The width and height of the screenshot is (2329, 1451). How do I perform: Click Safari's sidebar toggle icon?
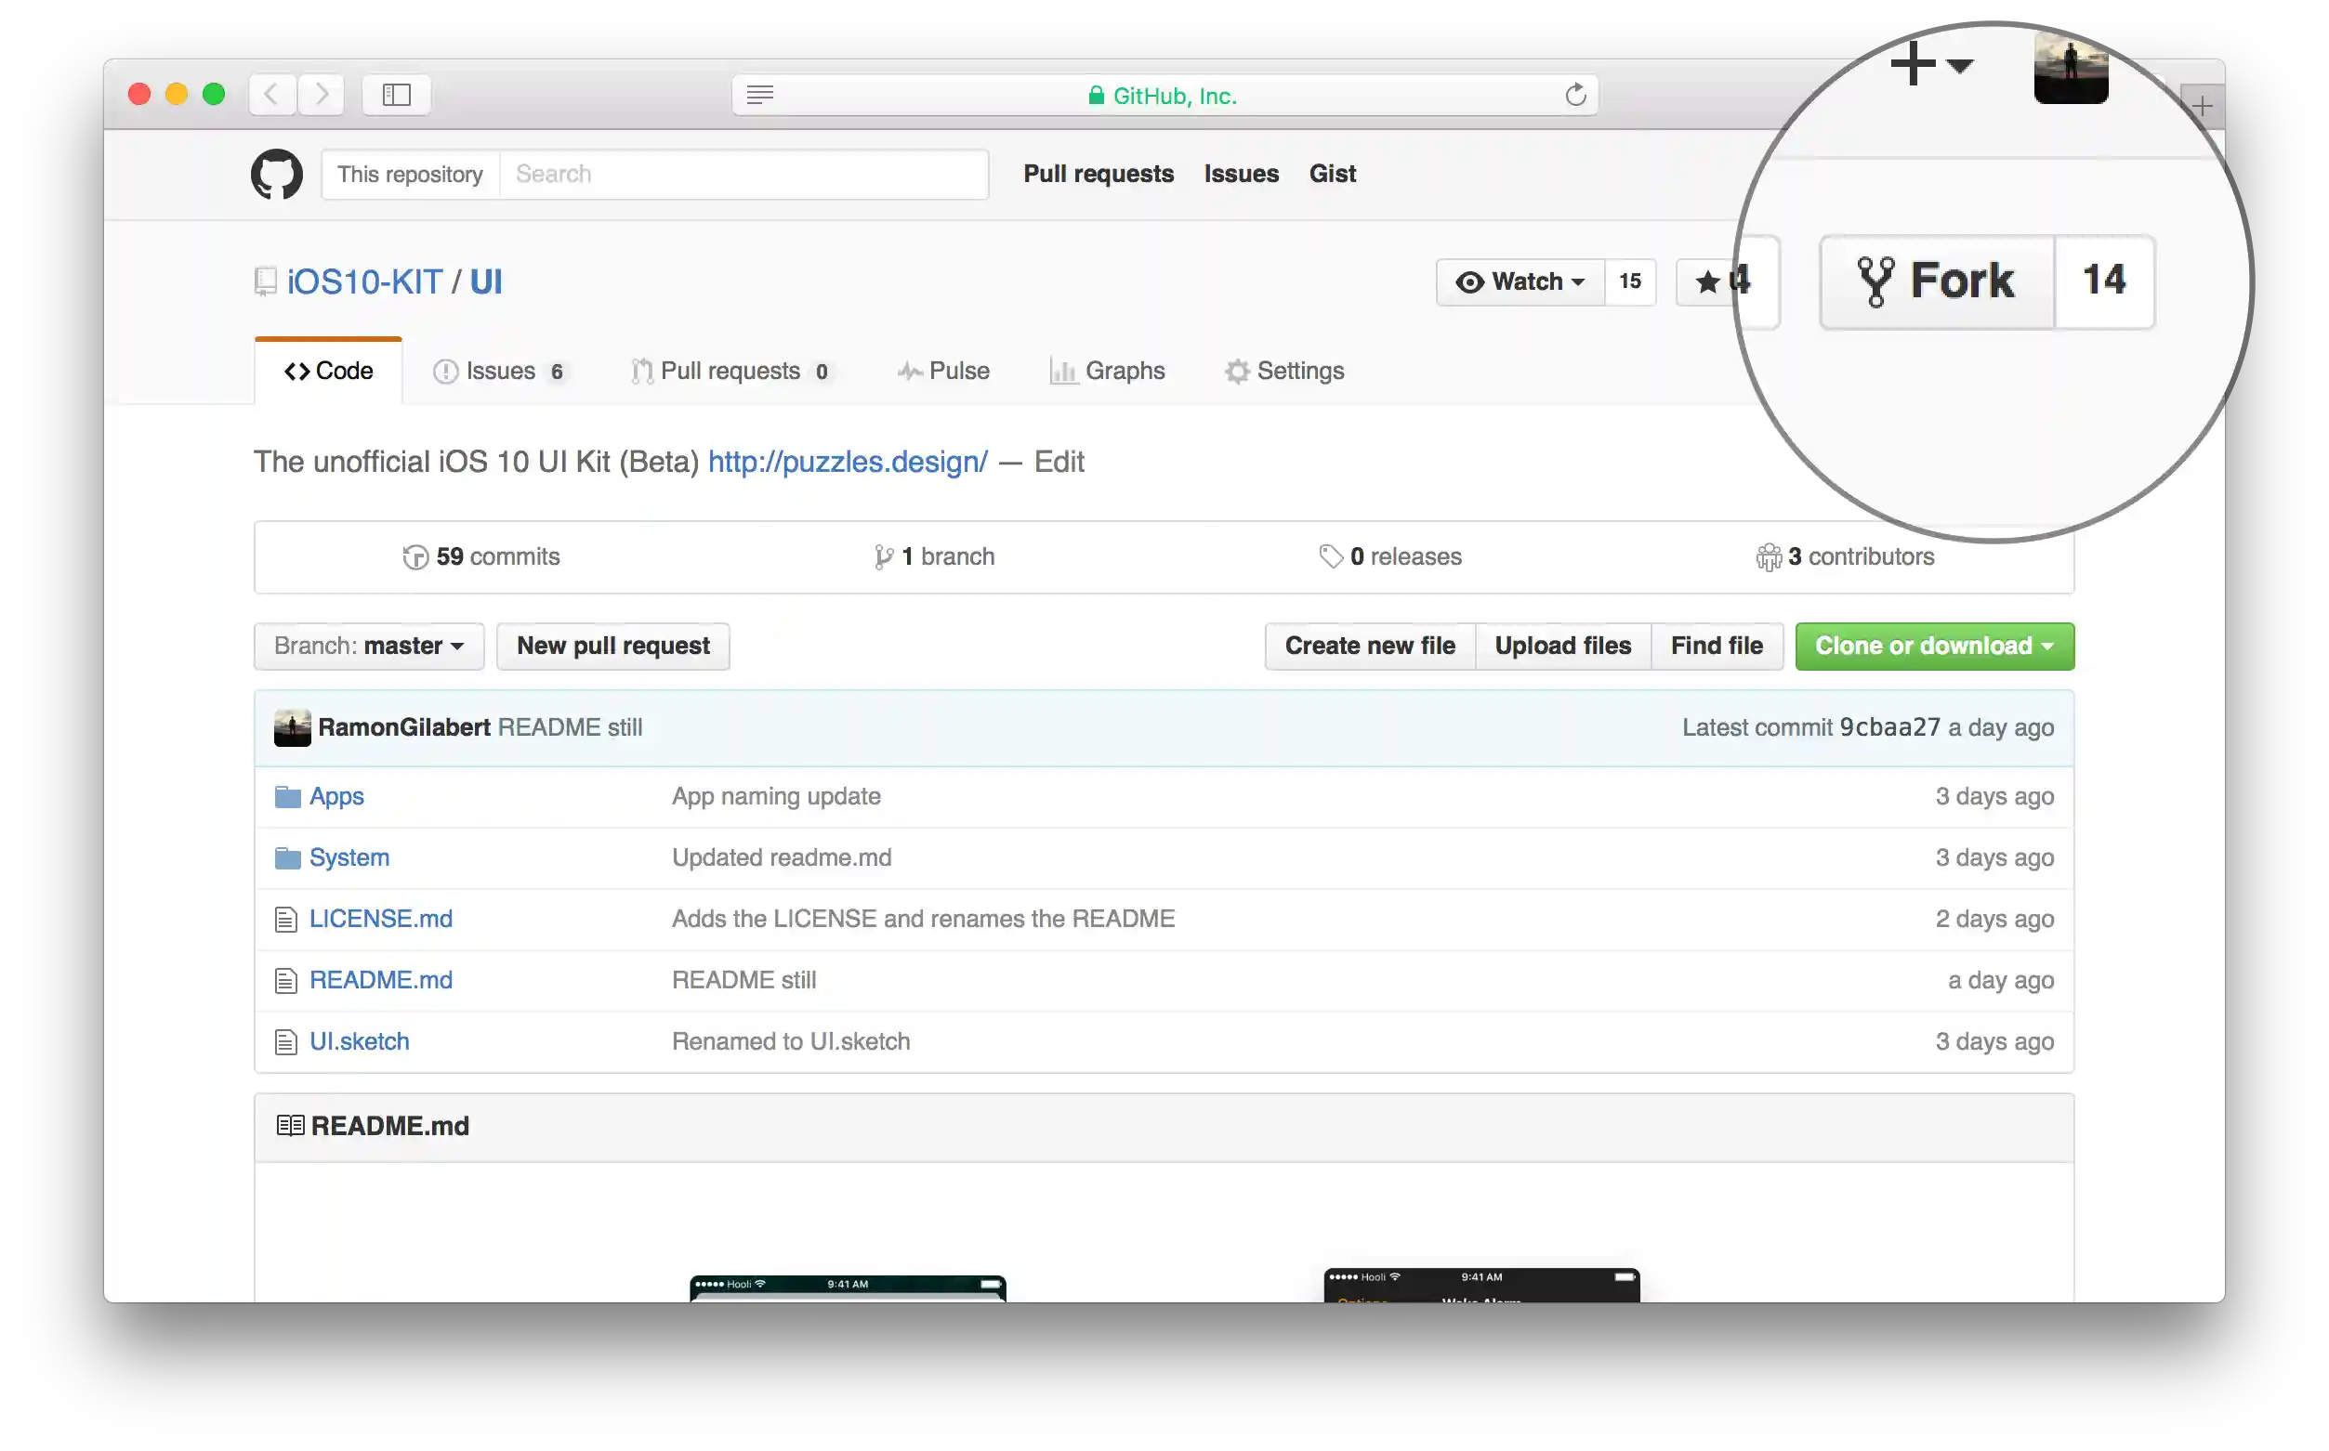(x=396, y=94)
